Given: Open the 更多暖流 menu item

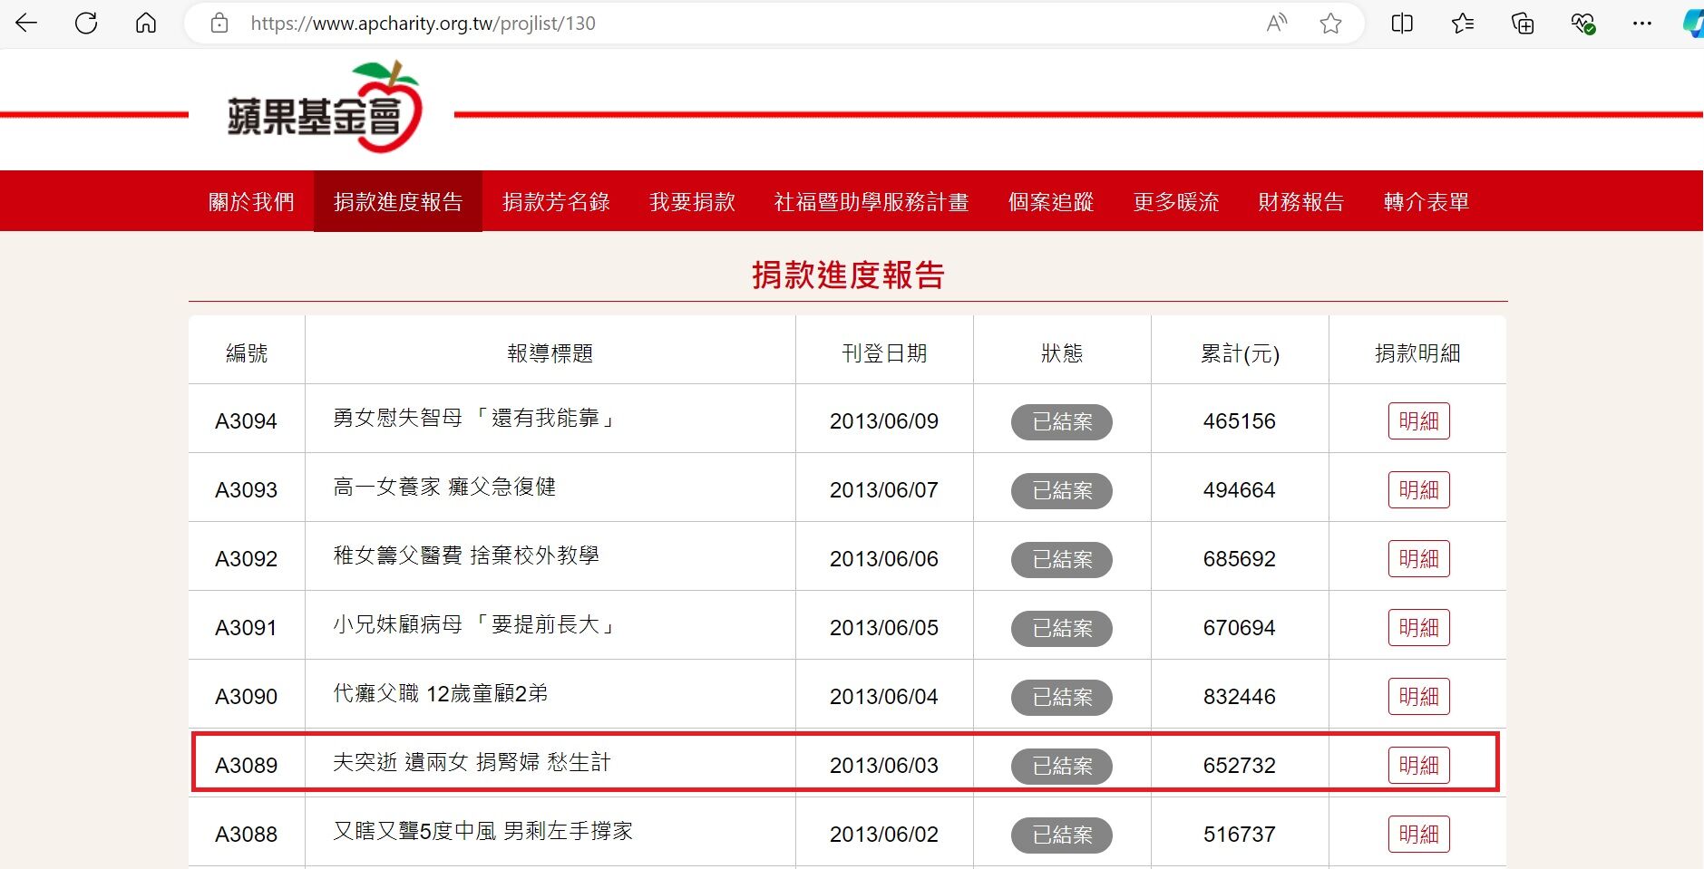Looking at the screenshot, I should click(x=1176, y=201).
